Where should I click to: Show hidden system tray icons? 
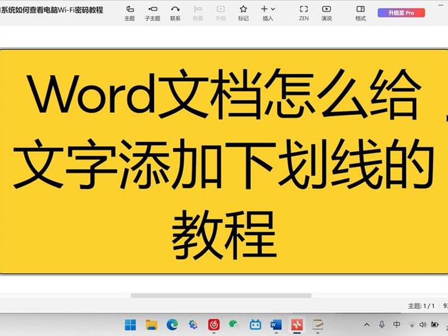coord(367,325)
